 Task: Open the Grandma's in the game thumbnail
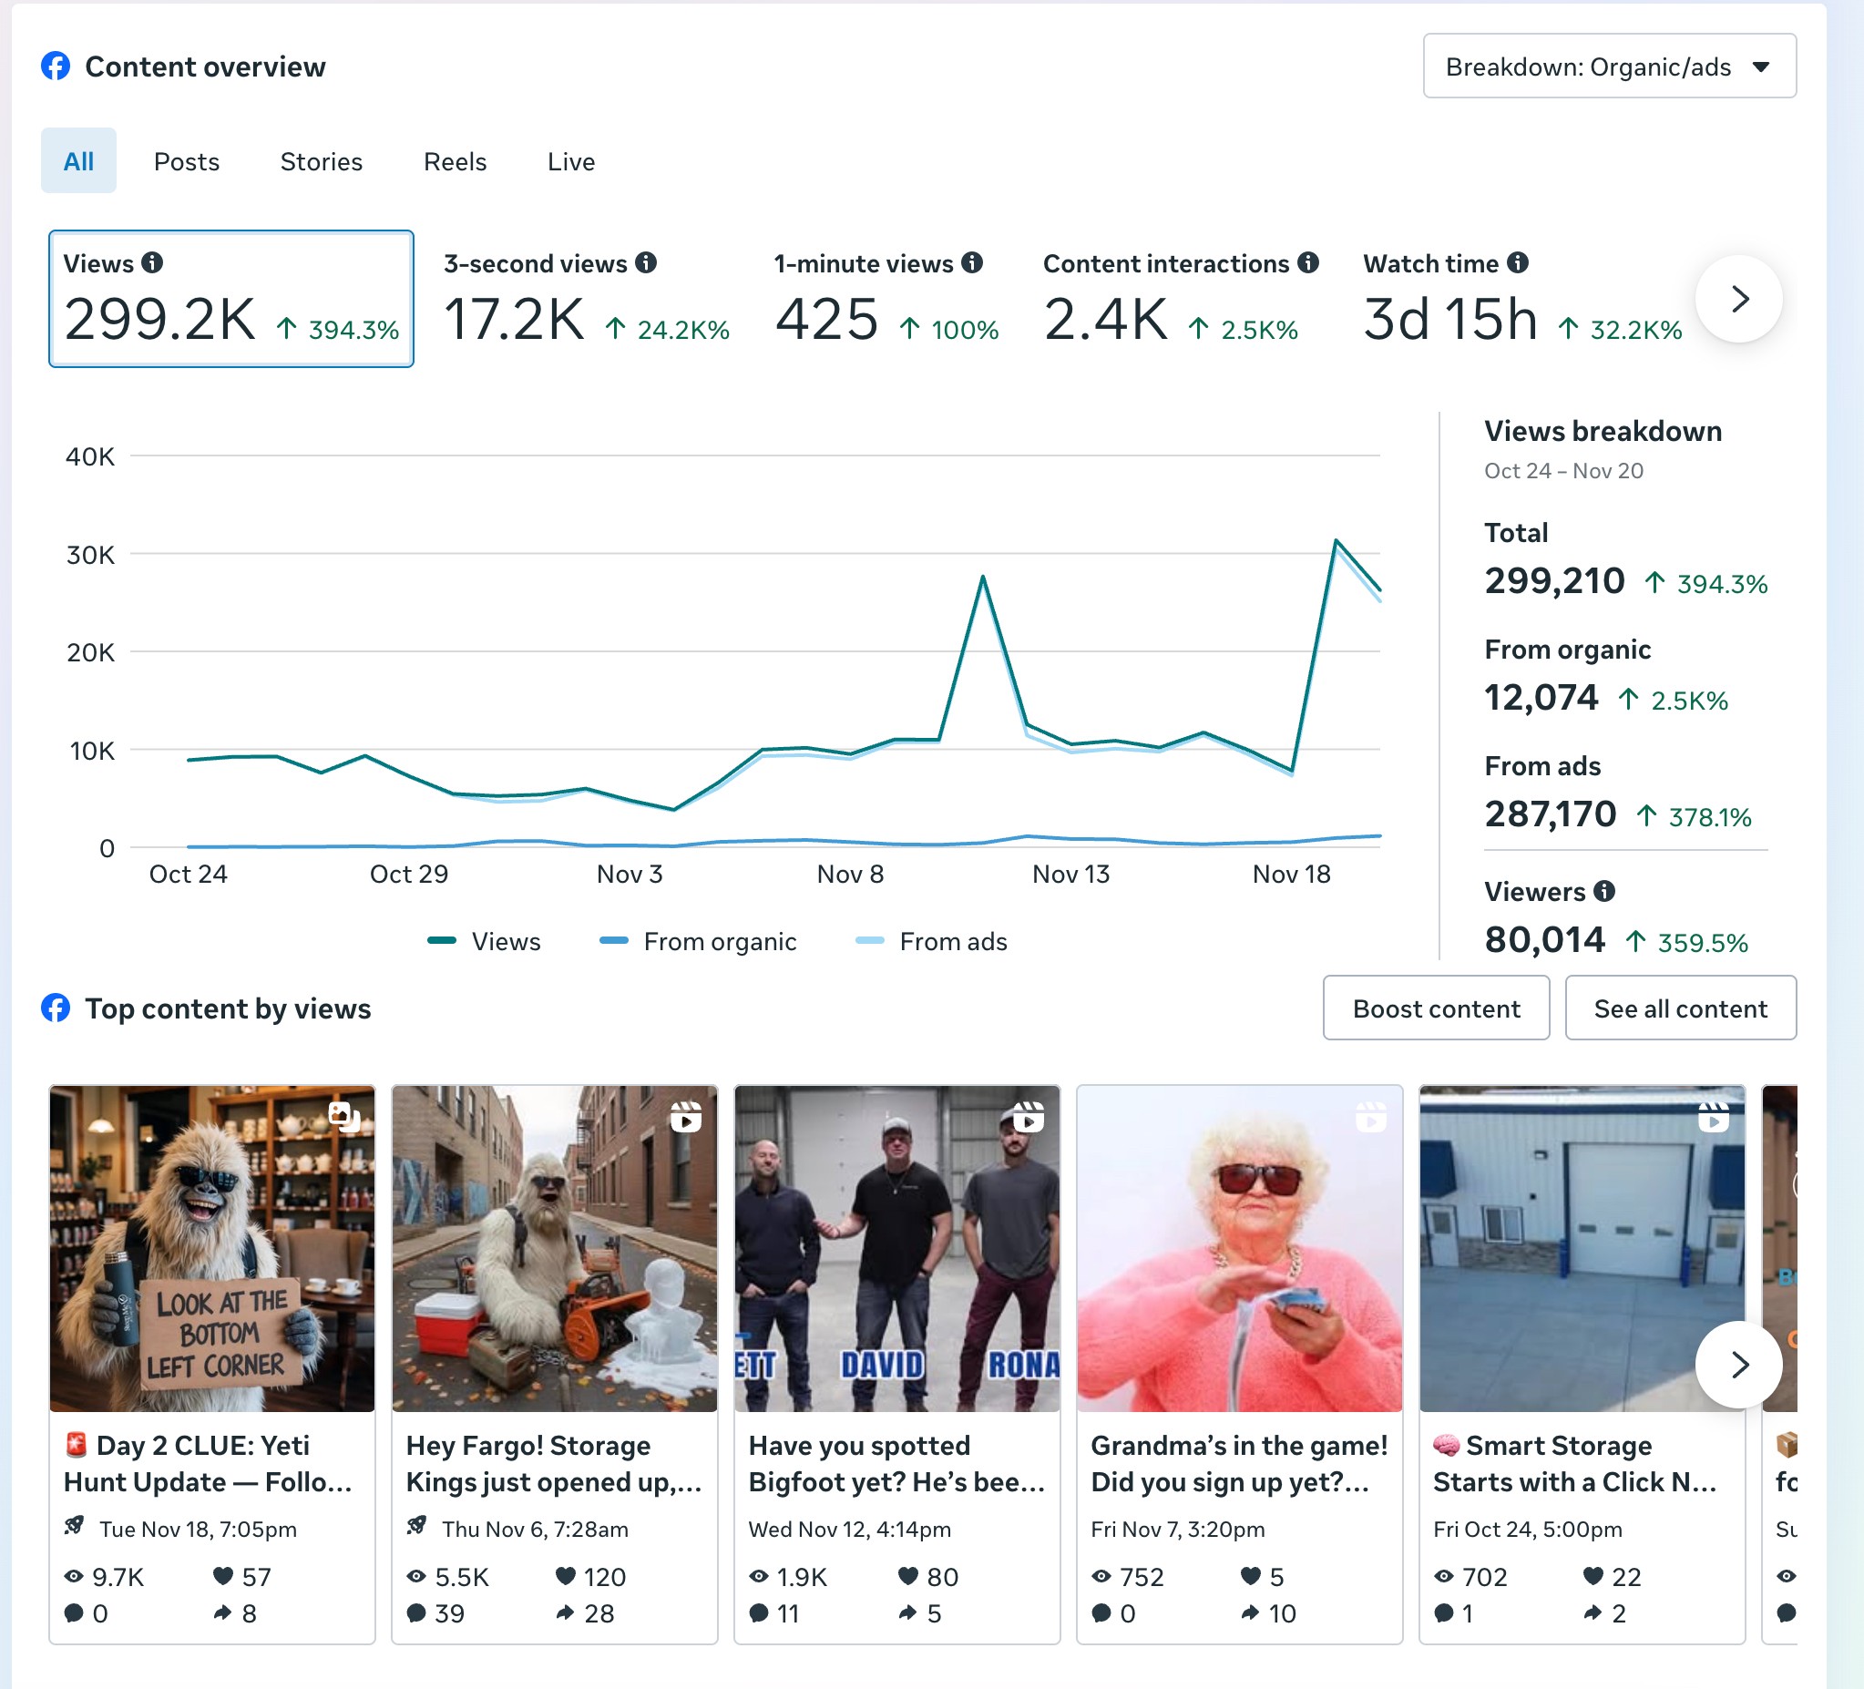[x=1240, y=1249]
